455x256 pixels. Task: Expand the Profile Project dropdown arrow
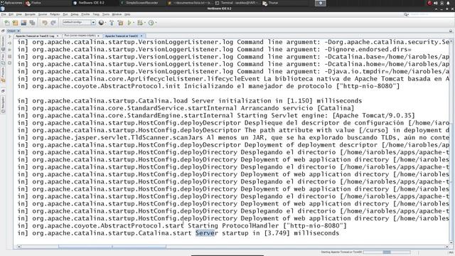[x=156, y=23]
